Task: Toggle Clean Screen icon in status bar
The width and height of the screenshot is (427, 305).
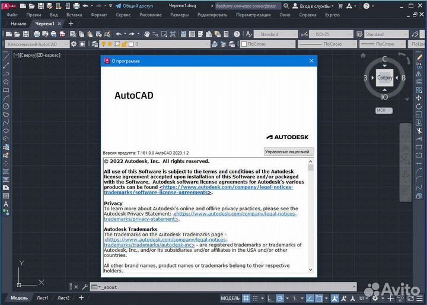Action: [410, 298]
